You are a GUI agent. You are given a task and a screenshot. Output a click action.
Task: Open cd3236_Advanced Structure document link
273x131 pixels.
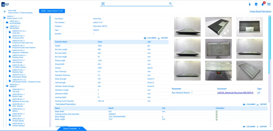[235, 93]
